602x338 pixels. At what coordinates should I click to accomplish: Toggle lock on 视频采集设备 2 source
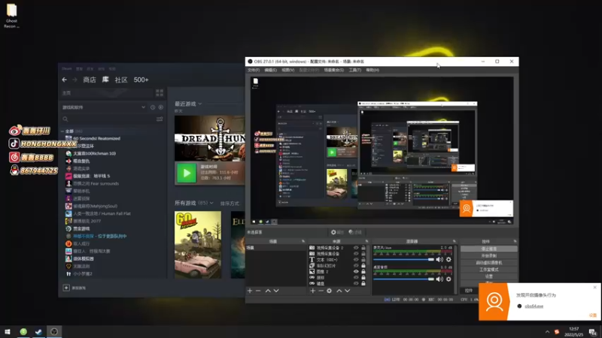[x=363, y=248]
